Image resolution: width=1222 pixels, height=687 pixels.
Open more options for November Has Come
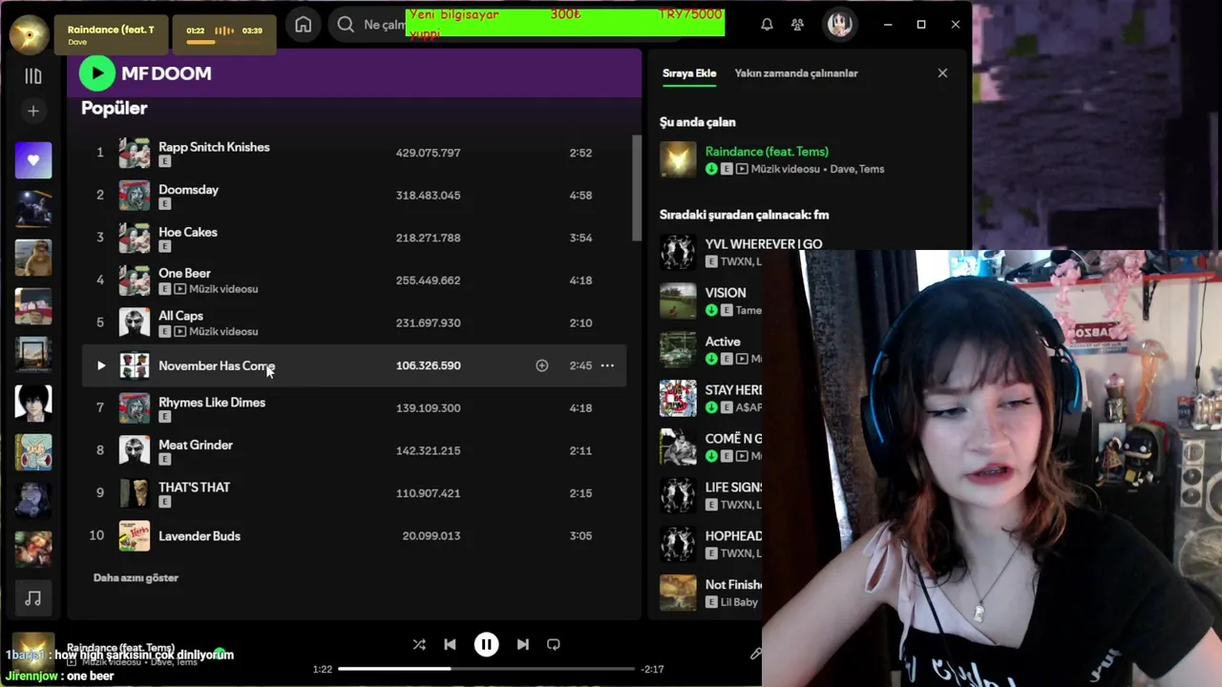tap(607, 365)
